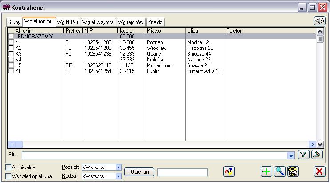The width and height of the screenshot is (330, 183).
Task: Add a new contractor with green plus
Action: (266, 171)
